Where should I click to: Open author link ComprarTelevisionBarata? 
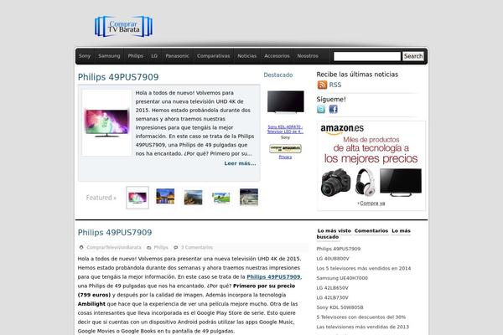(114, 248)
